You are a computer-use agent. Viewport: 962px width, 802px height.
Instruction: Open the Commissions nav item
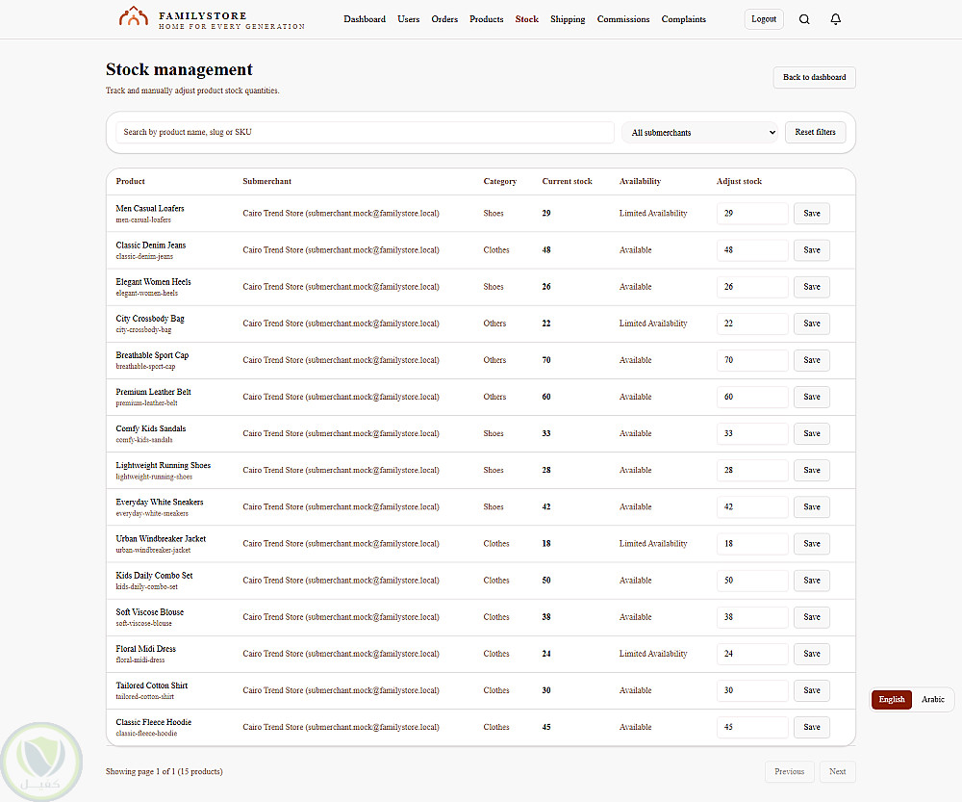623,19
